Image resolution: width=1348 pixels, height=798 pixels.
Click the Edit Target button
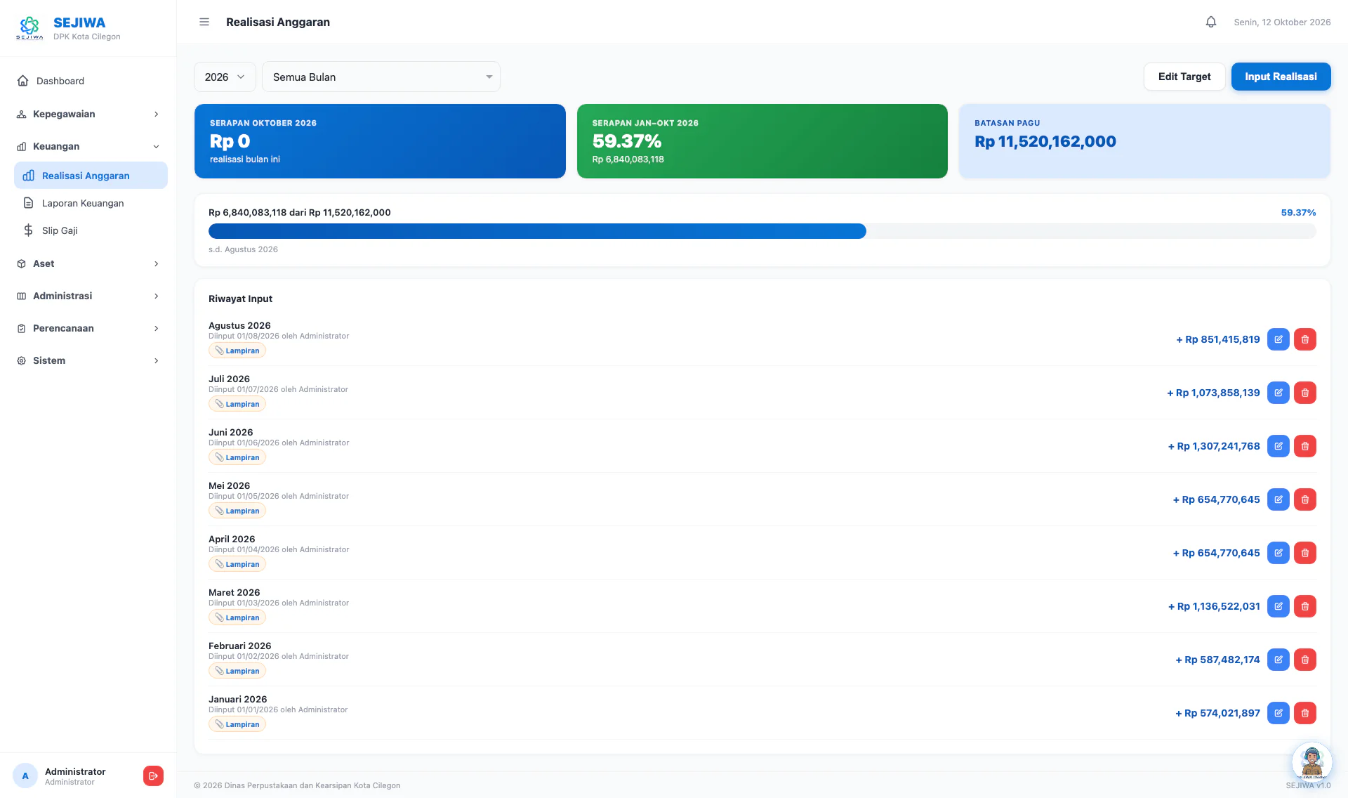point(1184,77)
